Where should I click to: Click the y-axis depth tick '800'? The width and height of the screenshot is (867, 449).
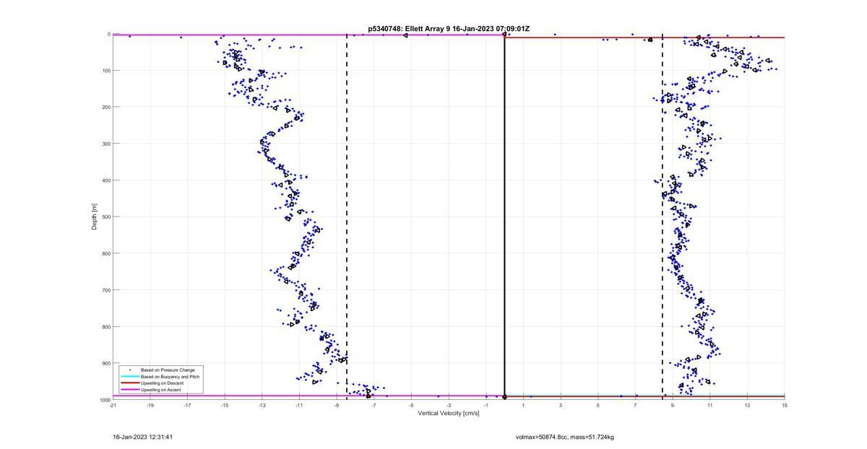coord(105,326)
